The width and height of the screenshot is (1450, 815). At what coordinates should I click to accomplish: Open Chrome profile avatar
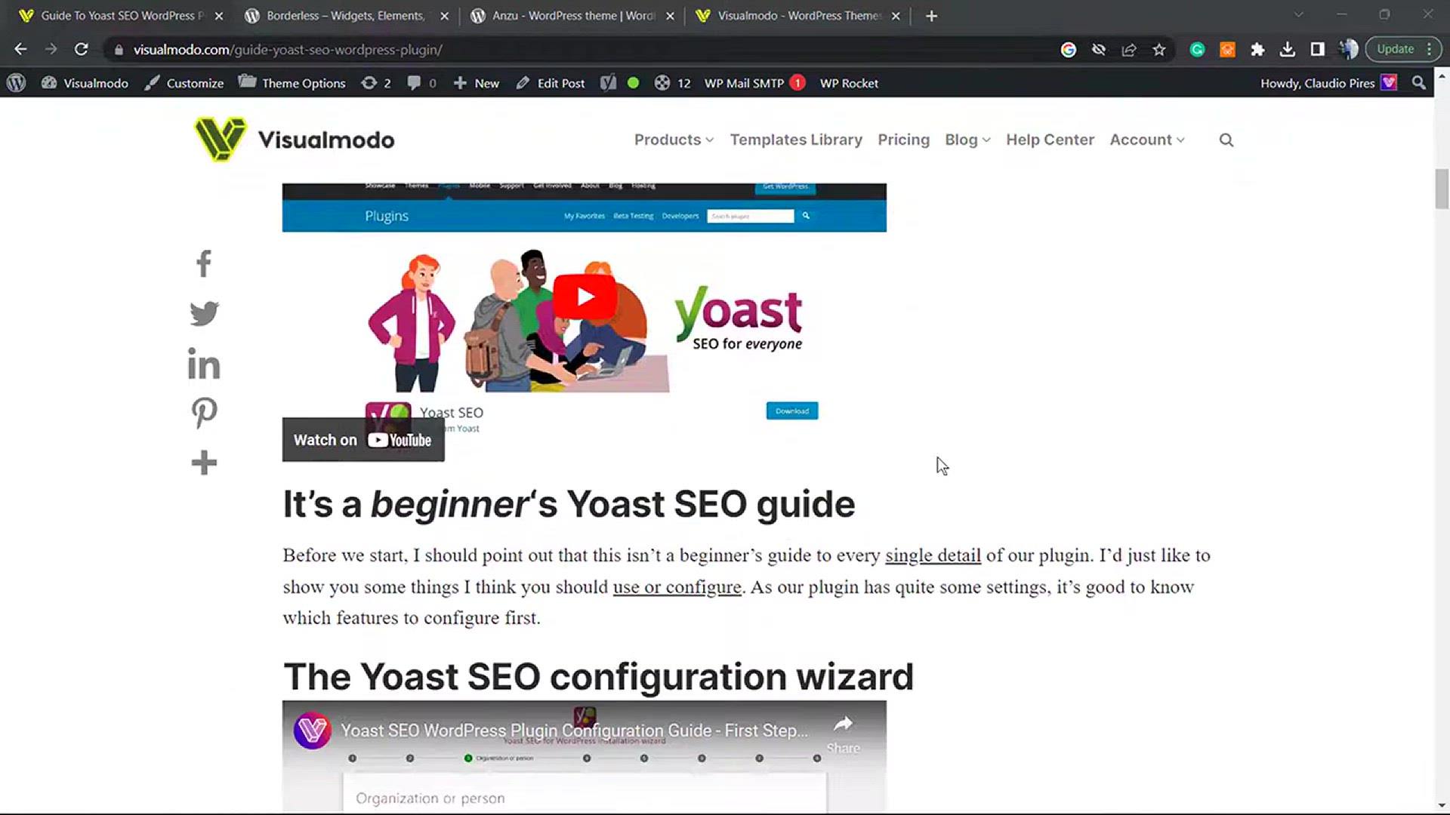(1348, 50)
